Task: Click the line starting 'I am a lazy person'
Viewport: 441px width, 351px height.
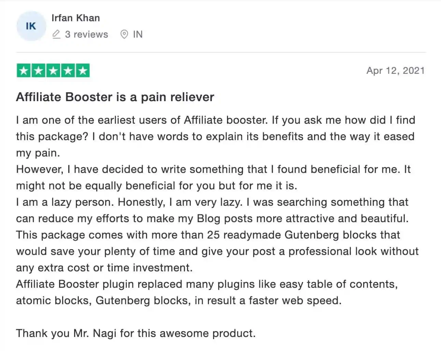Action: pos(212,210)
